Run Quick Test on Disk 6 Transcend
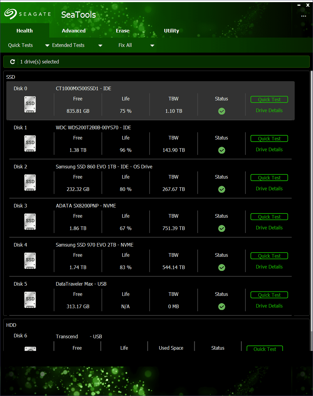313x396 pixels. click(x=265, y=348)
